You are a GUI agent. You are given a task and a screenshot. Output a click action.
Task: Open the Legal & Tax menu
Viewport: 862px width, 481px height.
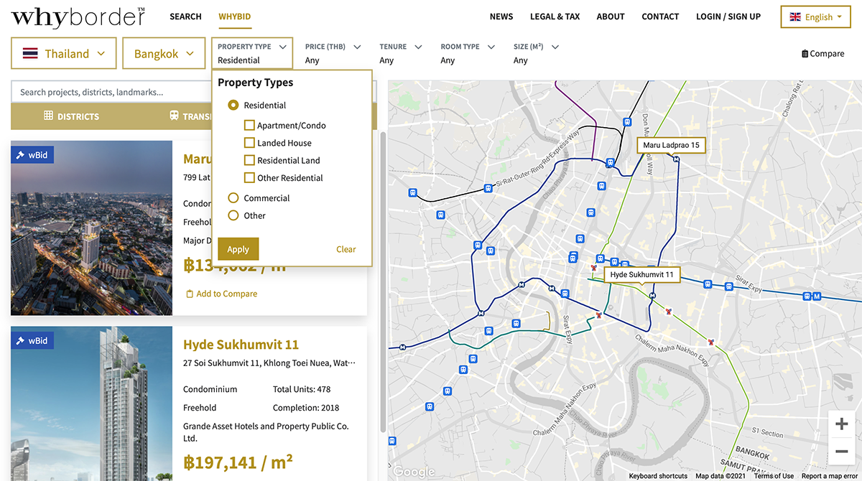[x=555, y=17]
